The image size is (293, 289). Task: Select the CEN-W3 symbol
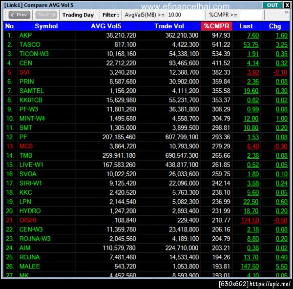pyautogui.click(x=31, y=229)
